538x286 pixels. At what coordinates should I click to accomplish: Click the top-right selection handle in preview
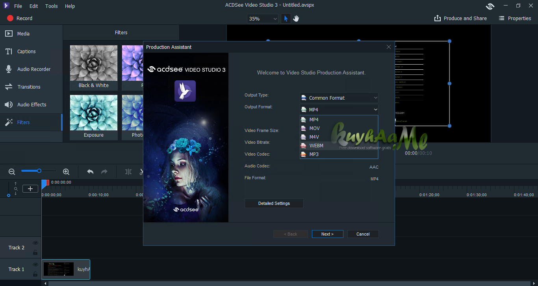(x=449, y=41)
